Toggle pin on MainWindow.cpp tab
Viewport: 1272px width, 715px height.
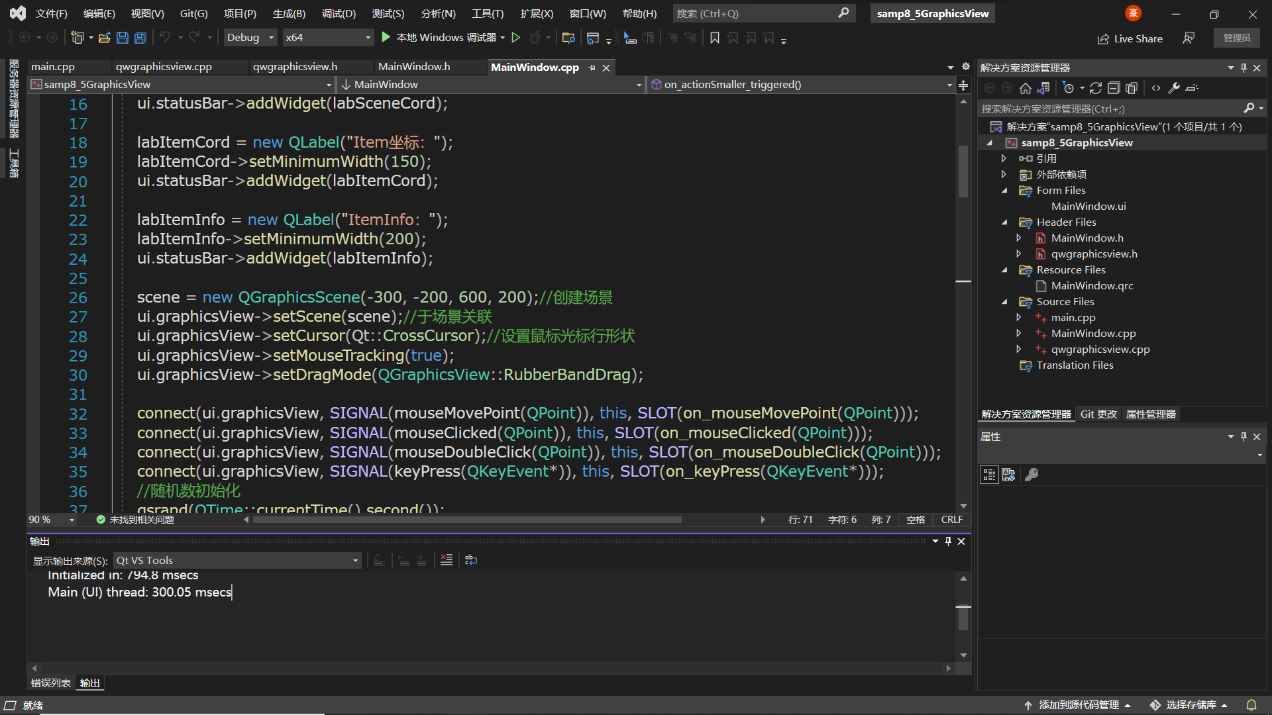[x=592, y=68]
